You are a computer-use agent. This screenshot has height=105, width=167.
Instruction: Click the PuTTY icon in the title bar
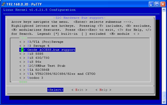tap(4, 4)
